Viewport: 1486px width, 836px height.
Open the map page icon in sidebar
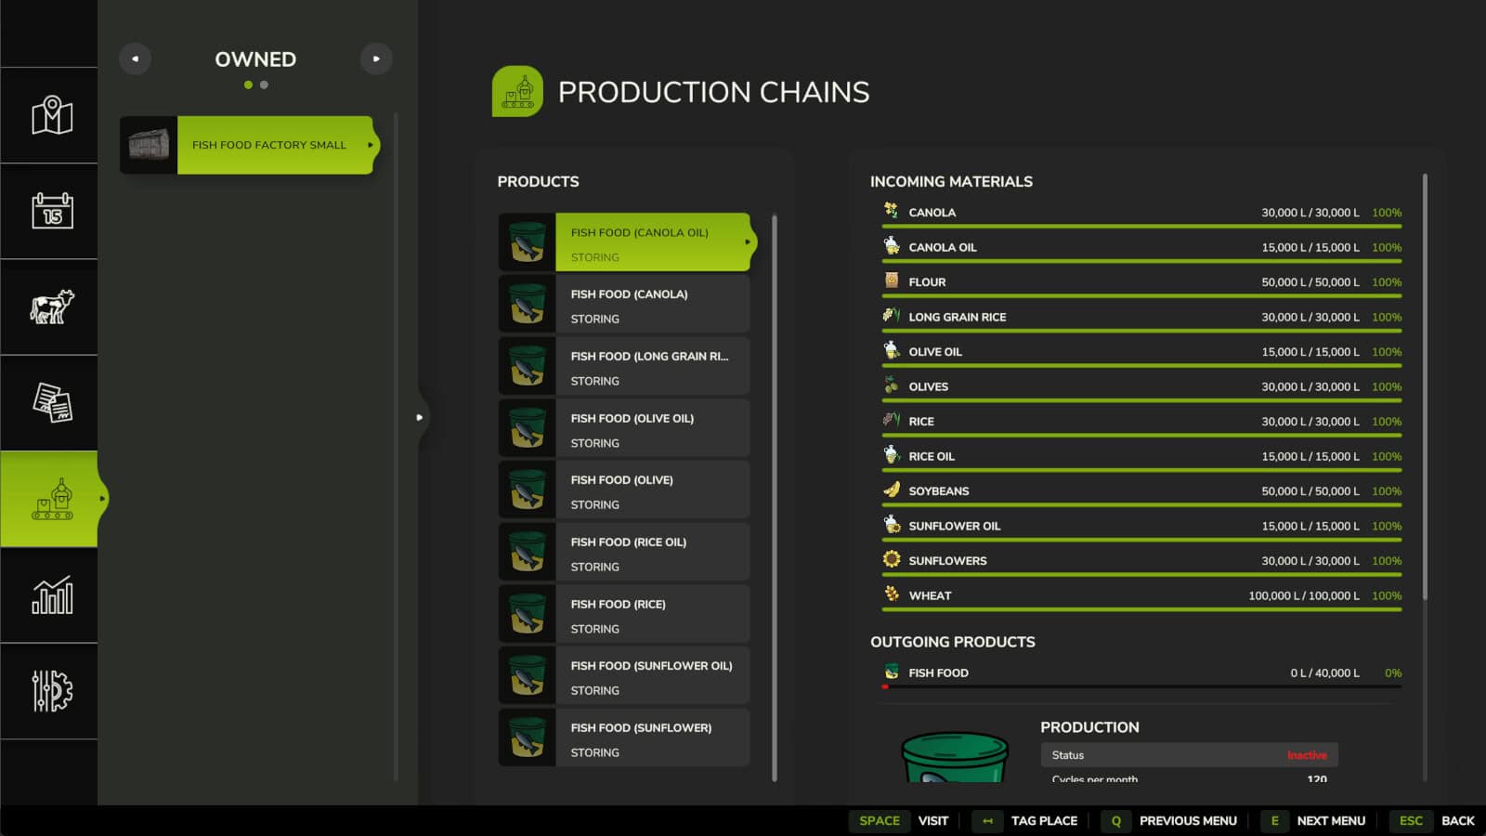51,116
